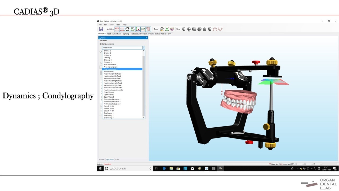Open File Explorer from the taskbar
The height and width of the screenshot is (191, 339).
[x=171, y=168]
